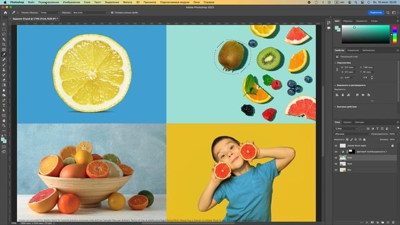Hide the Boy layer
Viewport: 400px width, 225px height.
[x=336, y=170]
